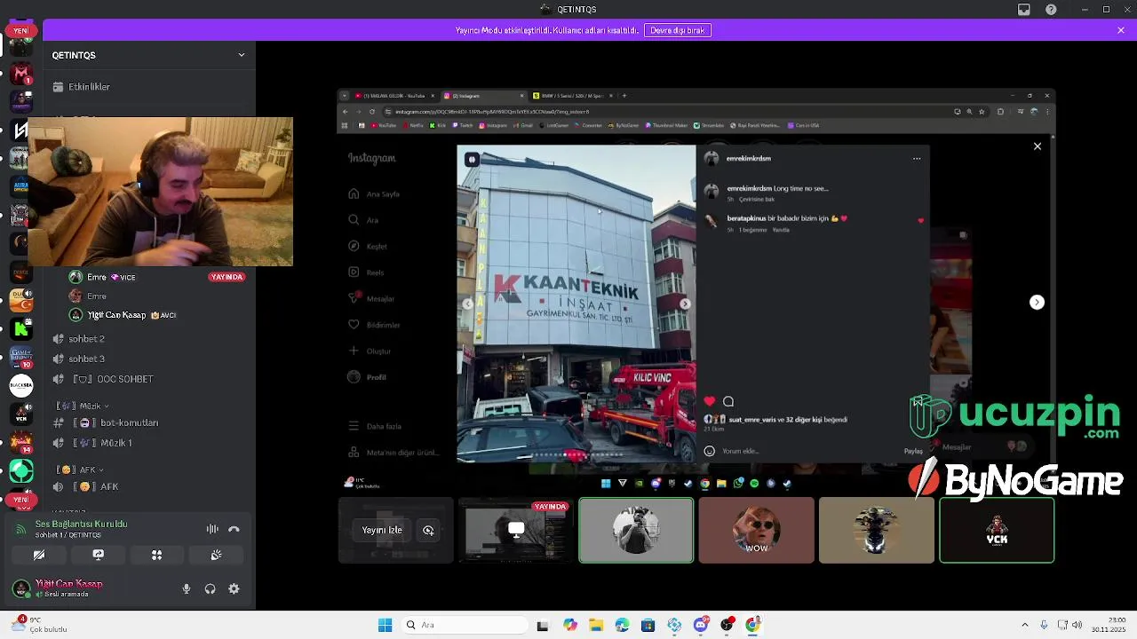Click the comment bubble icon on Instagram post
This screenshot has height=639, width=1137.
(728, 401)
